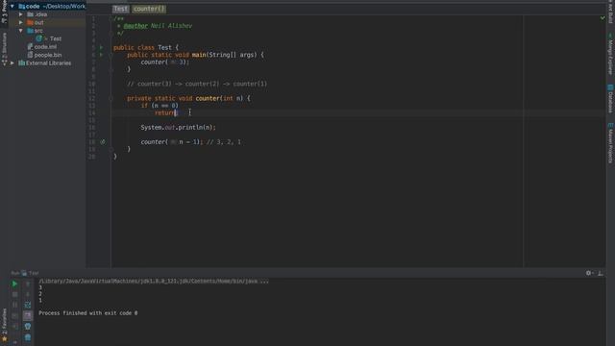
Task: Select people.bin file in project tree
Action: click(x=44, y=55)
